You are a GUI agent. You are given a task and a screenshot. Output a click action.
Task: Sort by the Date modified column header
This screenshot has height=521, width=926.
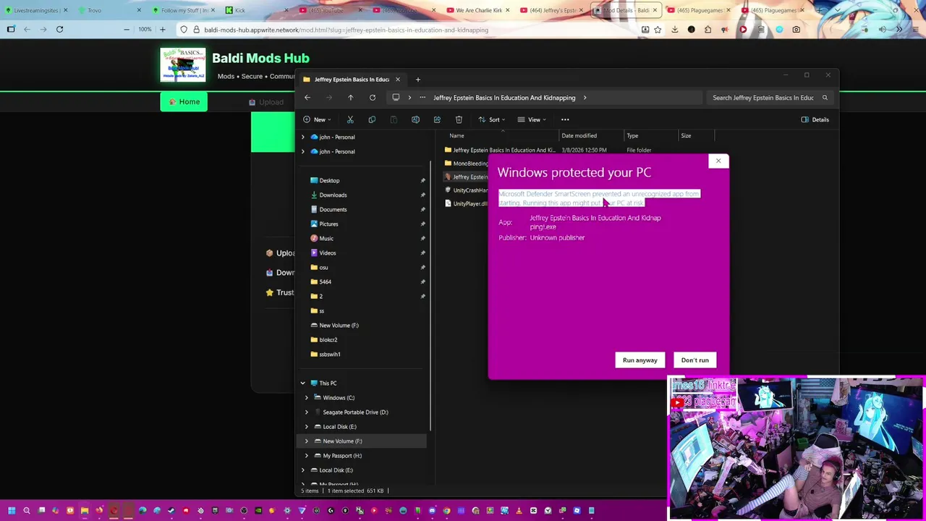[579, 135]
